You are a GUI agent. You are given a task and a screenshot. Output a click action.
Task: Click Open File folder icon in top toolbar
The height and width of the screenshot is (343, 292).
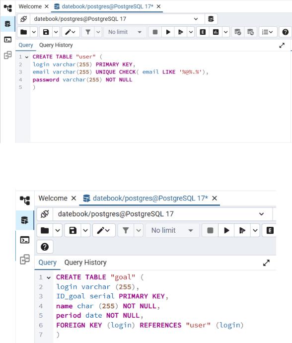point(24,32)
